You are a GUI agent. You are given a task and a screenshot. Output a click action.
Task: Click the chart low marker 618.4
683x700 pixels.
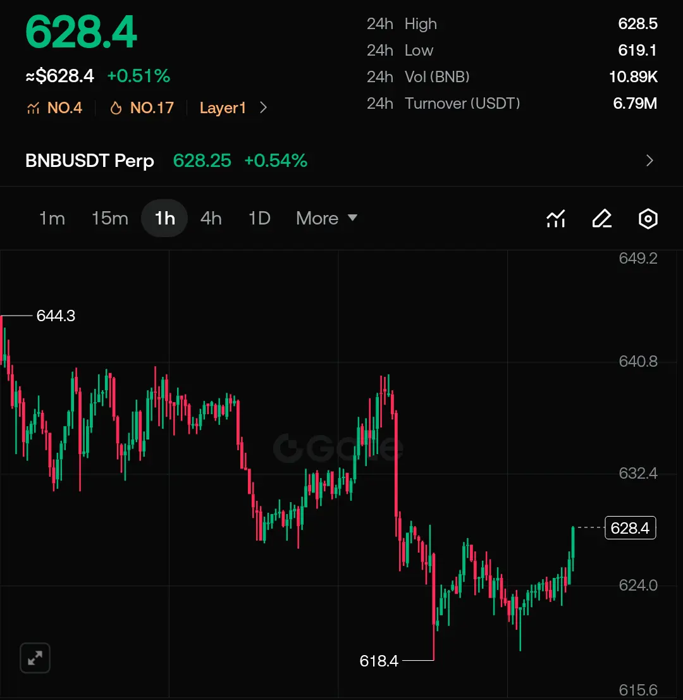[x=379, y=661]
